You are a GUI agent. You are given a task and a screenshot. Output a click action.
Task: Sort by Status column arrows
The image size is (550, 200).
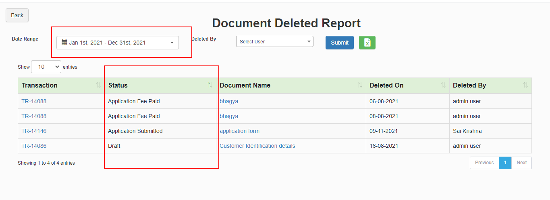pos(210,85)
